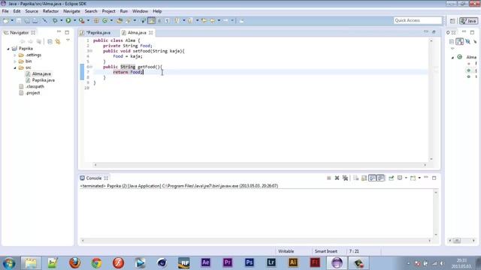Open the Window menu
This screenshot has width=481, height=270.
click(141, 11)
